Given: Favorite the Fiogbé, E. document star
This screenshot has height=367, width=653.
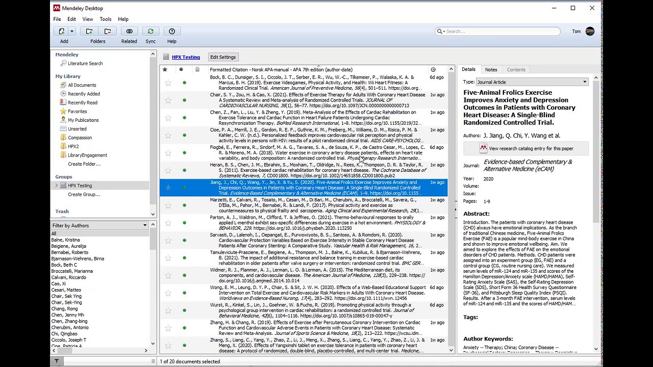Looking at the screenshot, I should coord(168,153).
